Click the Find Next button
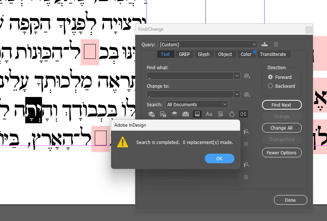 click(x=282, y=105)
